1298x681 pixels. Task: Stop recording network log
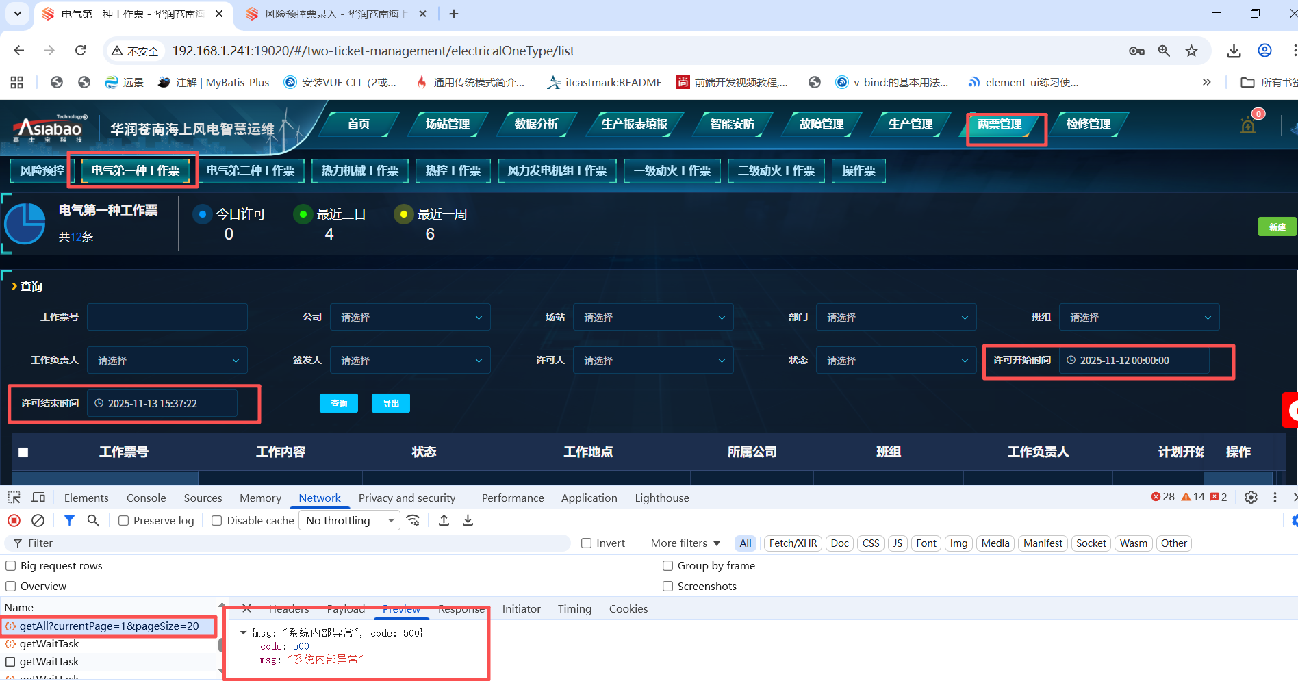pos(14,521)
